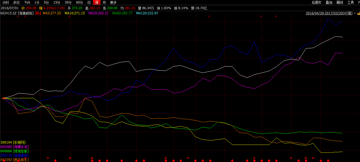Viewport: 360px width, 162px height.
Task: Switch to the 分时 intraday tab
Action: point(5,2)
